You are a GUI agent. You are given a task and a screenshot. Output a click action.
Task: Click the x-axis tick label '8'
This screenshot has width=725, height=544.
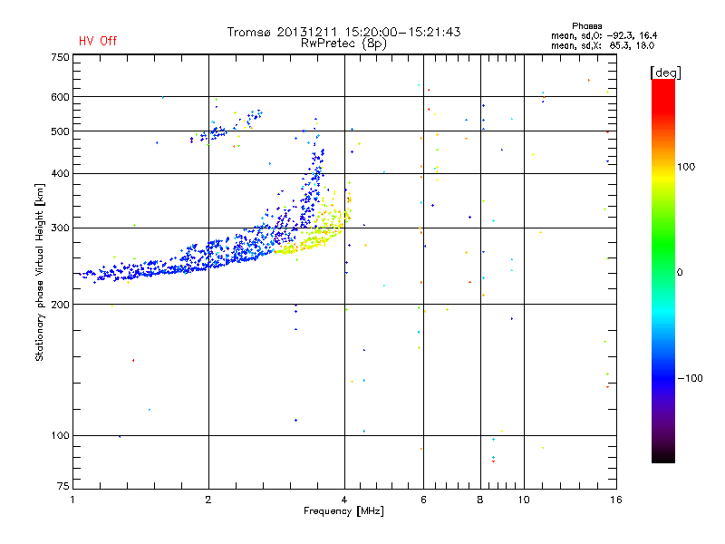tap(480, 500)
